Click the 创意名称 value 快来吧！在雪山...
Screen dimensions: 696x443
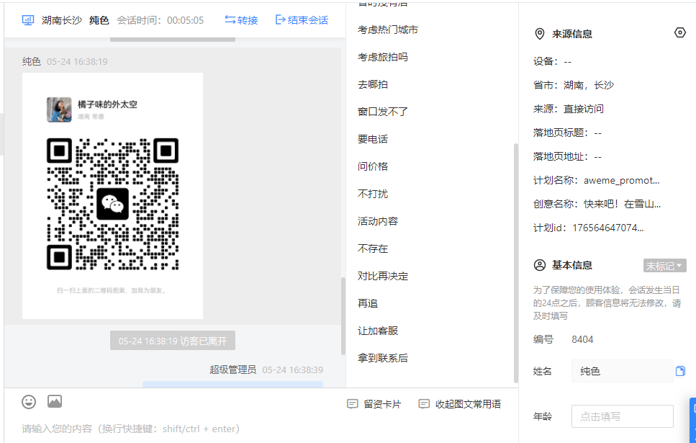tap(623, 204)
